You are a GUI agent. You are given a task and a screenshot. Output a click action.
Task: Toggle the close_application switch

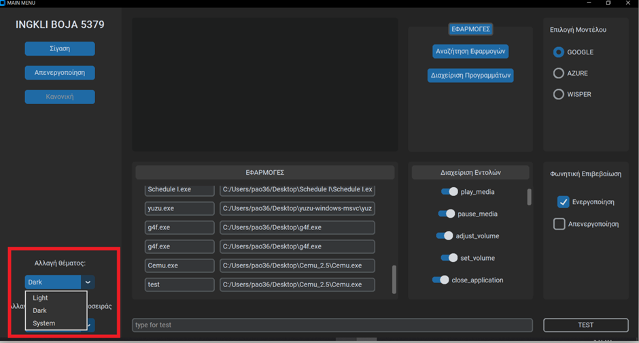coord(441,280)
